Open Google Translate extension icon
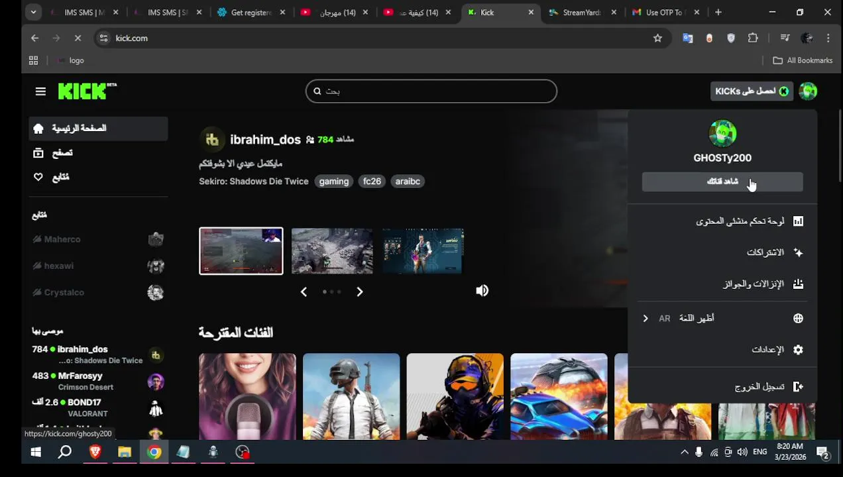The height and width of the screenshot is (477, 843). click(x=688, y=38)
